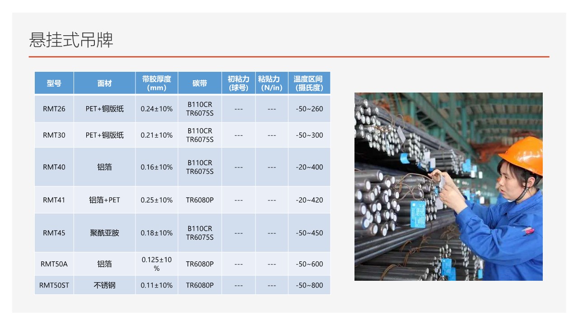This screenshot has width=578, height=325.
Task: Click the RMT41 model cell
Action: [x=54, y=200]
